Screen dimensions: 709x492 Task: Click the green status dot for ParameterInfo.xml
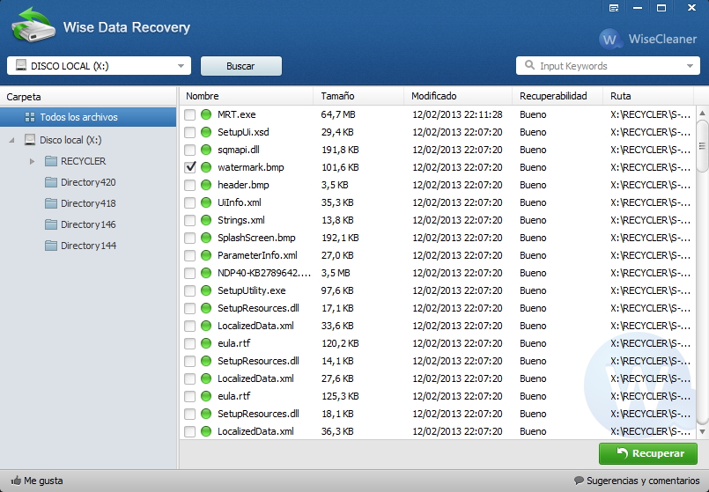[x=206, y=255]
